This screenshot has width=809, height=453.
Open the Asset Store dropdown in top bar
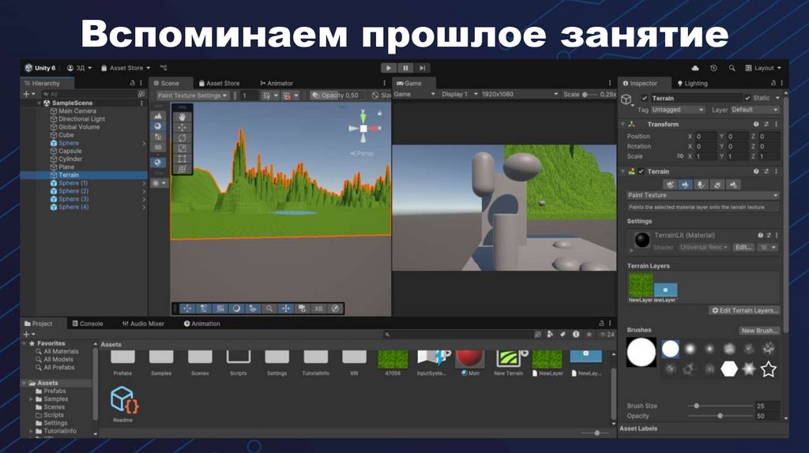pyautogui.click(x=126, y=68)
